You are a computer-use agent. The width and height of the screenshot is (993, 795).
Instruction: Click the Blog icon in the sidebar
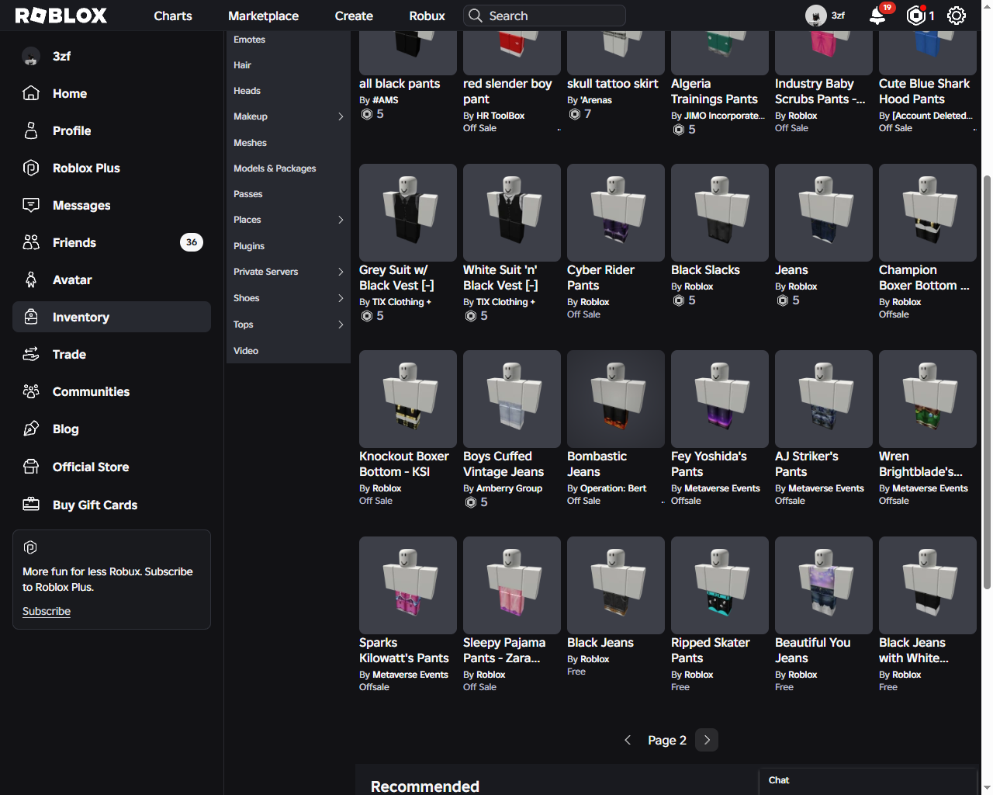tap(31, 429)
